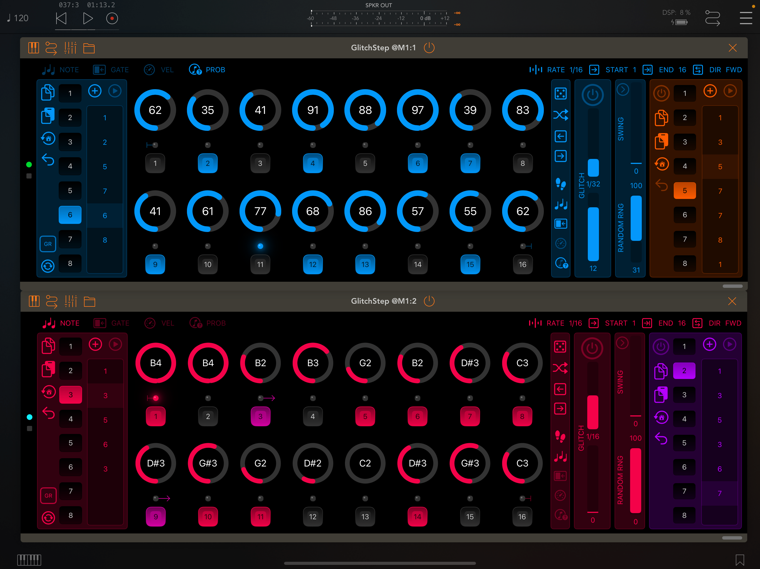Click the red add pattern plus icon

coord(95,344)
